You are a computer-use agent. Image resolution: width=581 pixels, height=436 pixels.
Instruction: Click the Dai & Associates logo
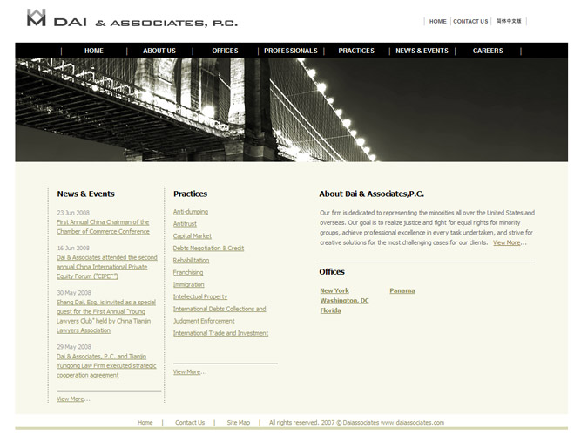click(132, 18)
